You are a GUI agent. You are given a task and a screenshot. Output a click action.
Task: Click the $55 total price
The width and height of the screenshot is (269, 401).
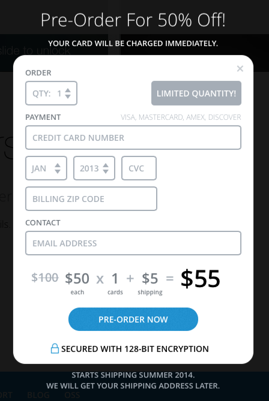201,279
